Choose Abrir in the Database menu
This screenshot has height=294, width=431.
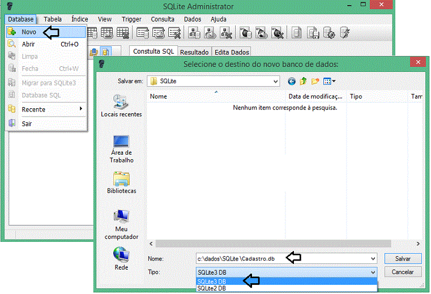[46, 44]
